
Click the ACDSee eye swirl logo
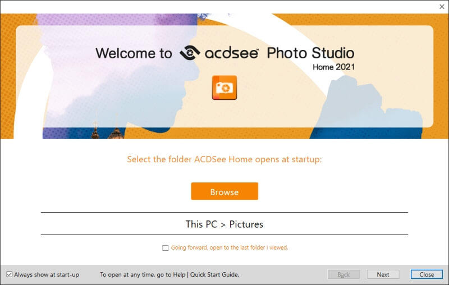(190, 53)
